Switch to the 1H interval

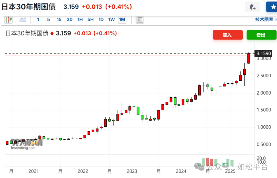pyautogui.click(x=80, y=20)
